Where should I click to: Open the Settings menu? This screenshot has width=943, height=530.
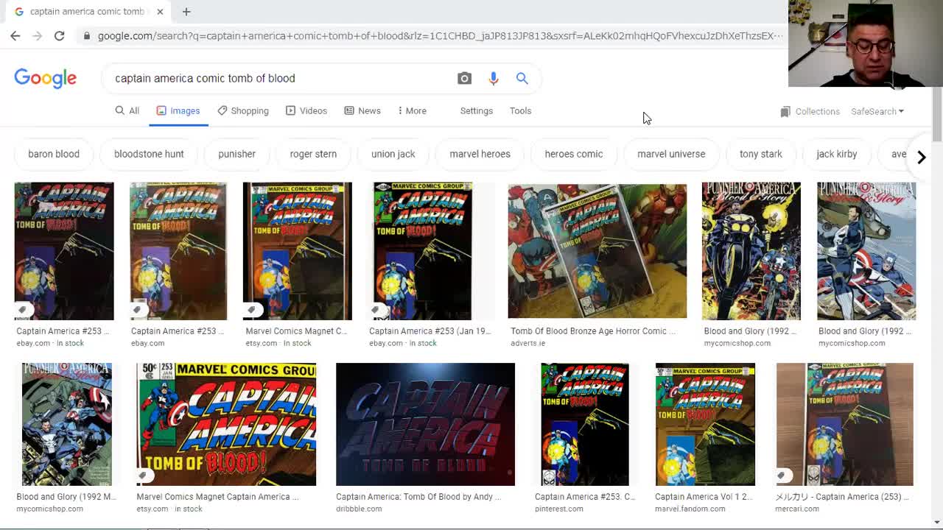pyautogui.click(x=476, y=110)
